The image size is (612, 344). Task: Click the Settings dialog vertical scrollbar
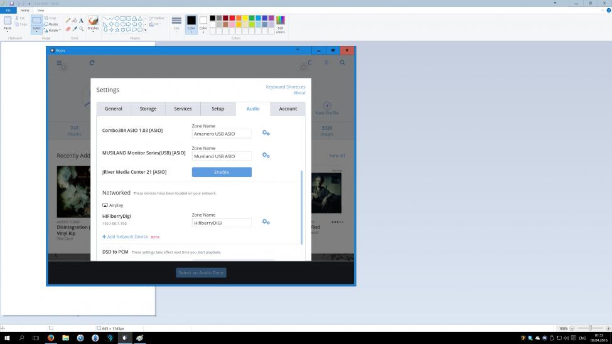coord(302,207)
